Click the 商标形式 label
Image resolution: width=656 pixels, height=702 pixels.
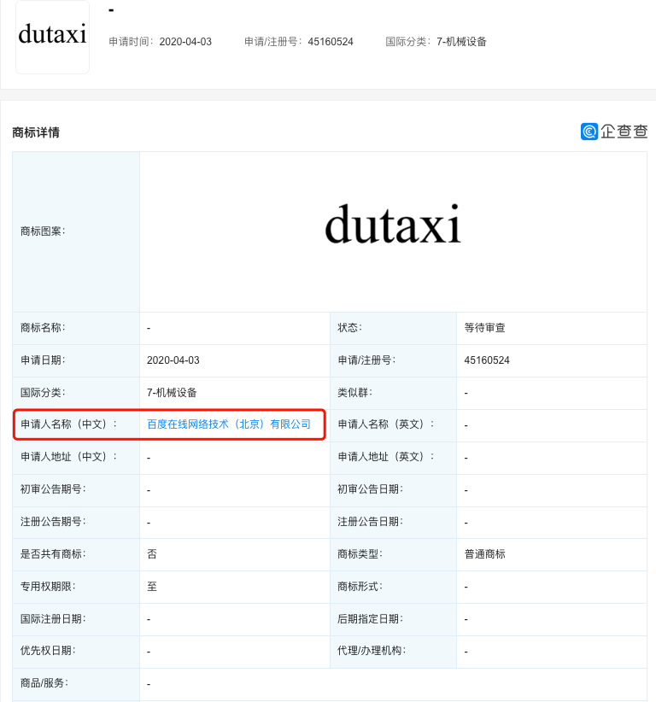click(360, 587)
